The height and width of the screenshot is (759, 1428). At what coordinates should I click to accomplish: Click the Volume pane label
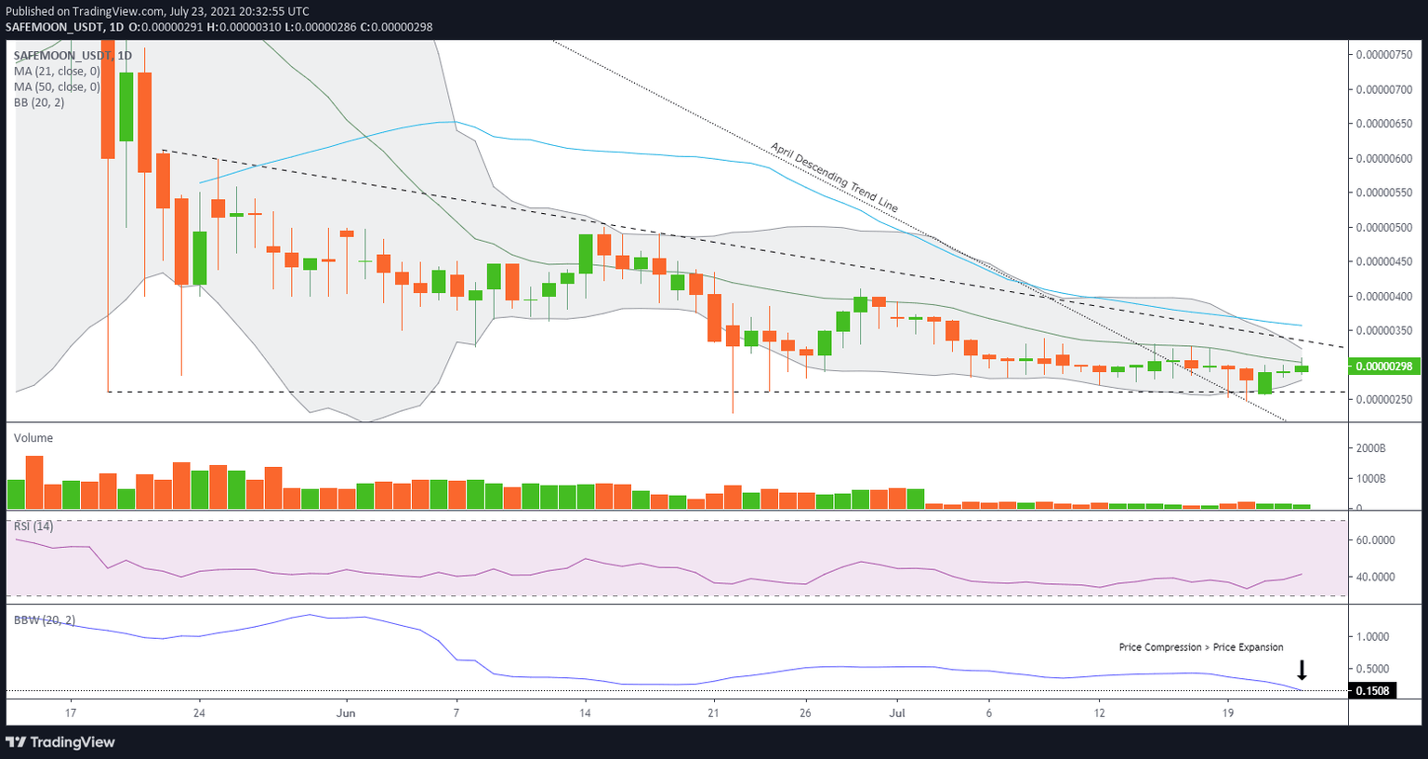pyautogui.click(x=33, y=437)
